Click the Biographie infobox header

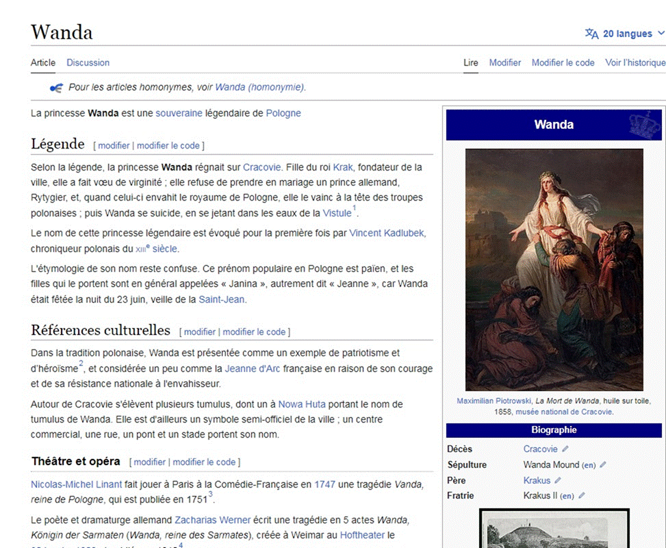click(554, 429)
